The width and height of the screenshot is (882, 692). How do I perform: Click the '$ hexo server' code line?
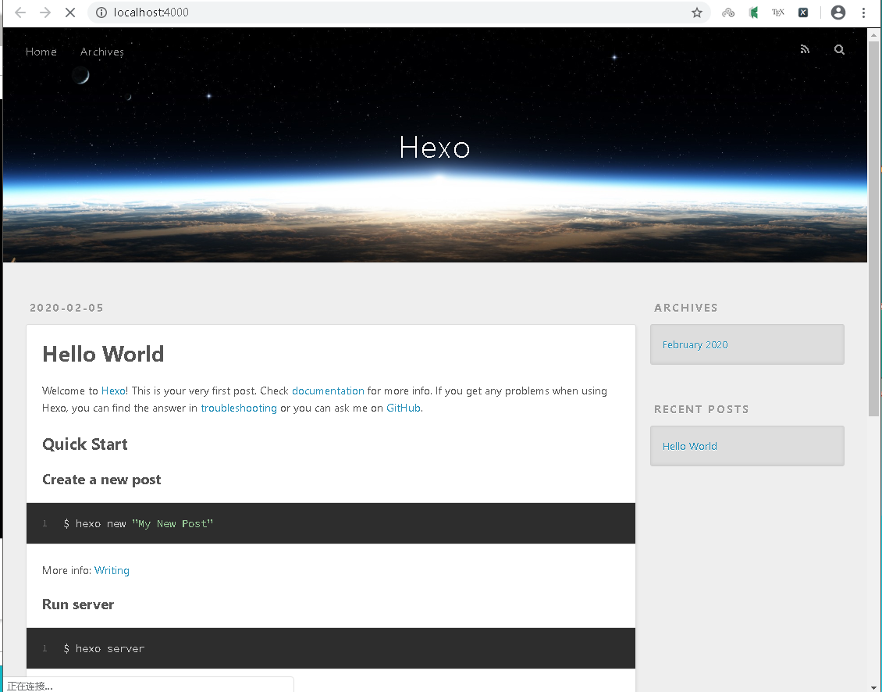click(104, 648)
